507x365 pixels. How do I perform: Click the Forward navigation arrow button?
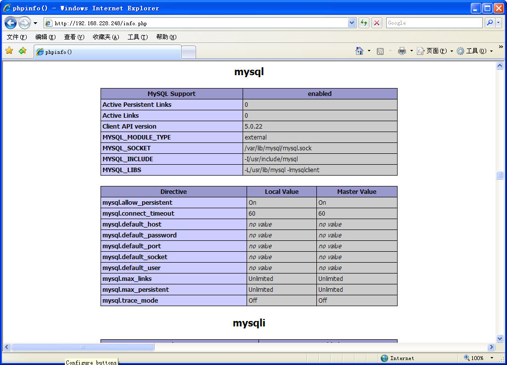(24, 23)
